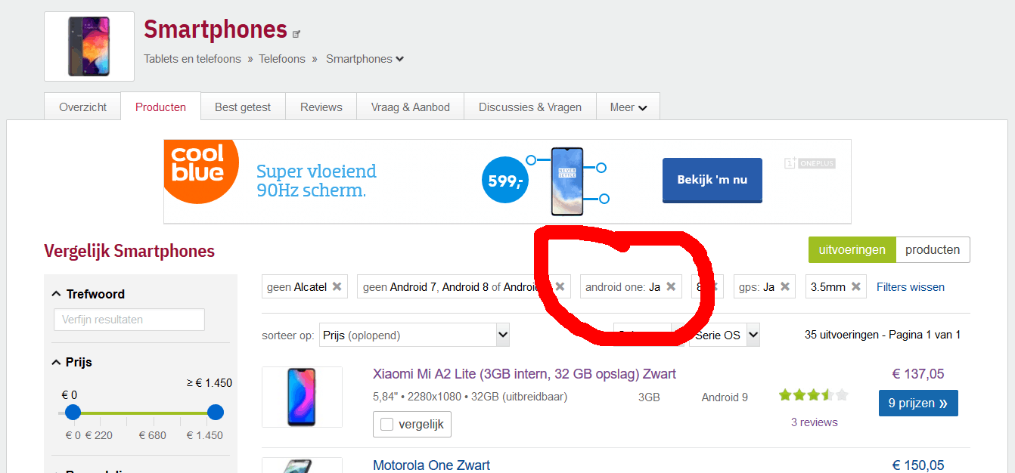Collapse the Prijs filter section
The height and width of the screenshot is (473, 1015).
[56, 362]
